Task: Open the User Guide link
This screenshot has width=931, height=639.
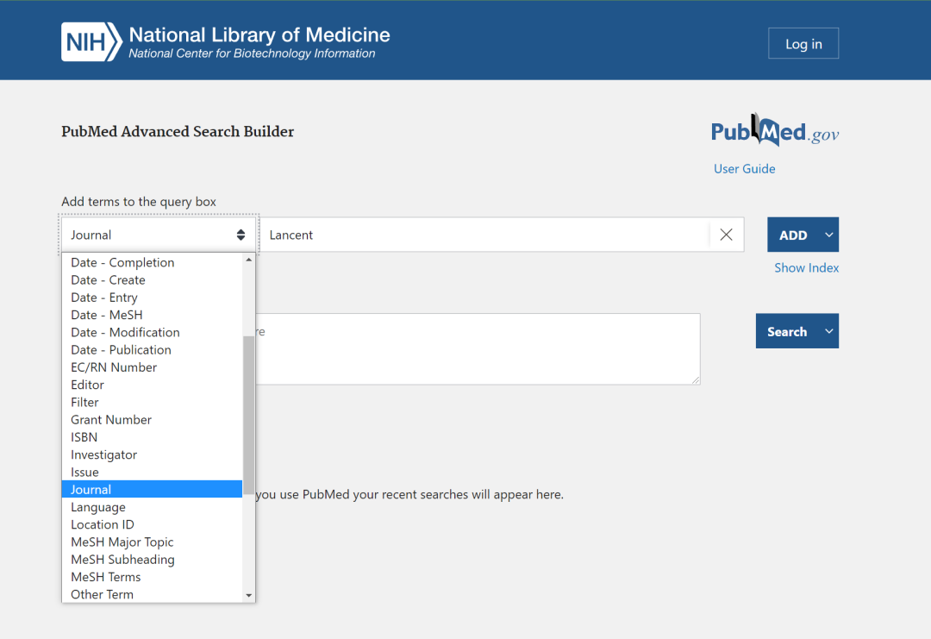Action: point(744,168)
